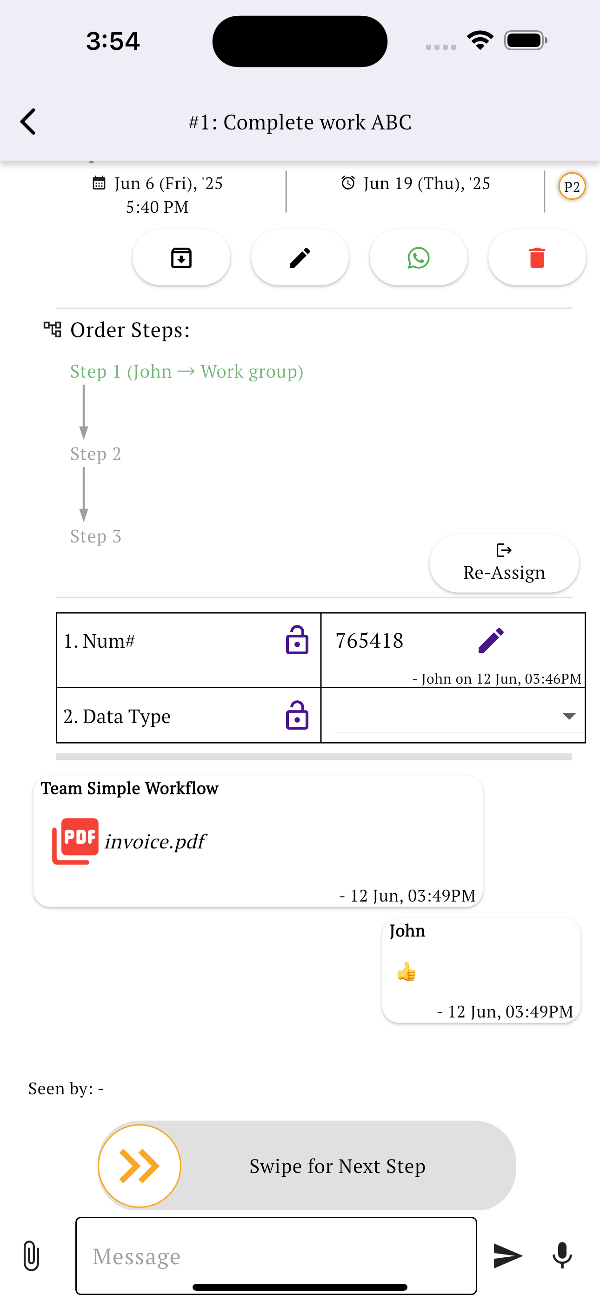Select Step 2 in Order Steps
The image size is (600, 1302).
click(95, 454)
